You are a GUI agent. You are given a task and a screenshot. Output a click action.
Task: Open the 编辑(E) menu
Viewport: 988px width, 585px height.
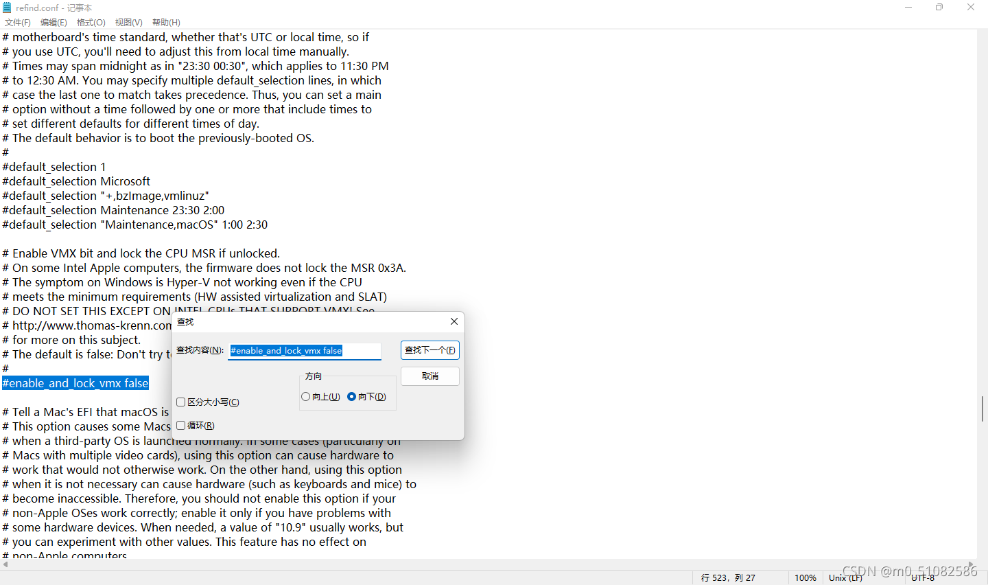tap(54, 23)
